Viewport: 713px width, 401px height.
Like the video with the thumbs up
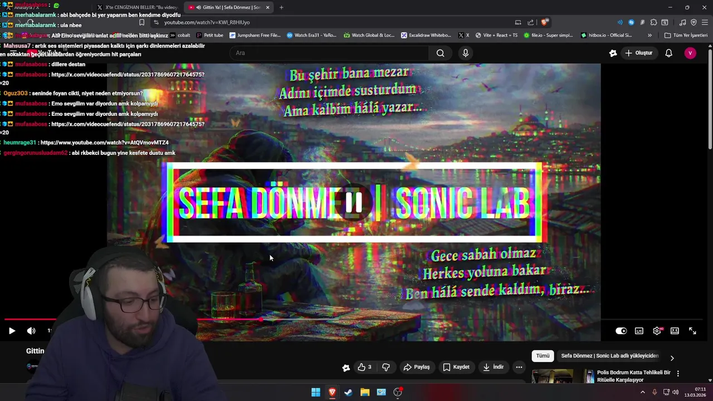pos(364,367)
